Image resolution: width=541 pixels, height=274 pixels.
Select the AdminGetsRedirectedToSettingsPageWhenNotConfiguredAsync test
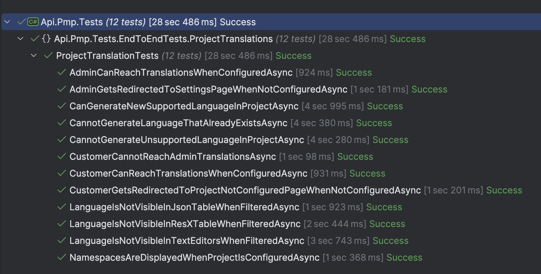pyautogui.click(x=208, y=89)
